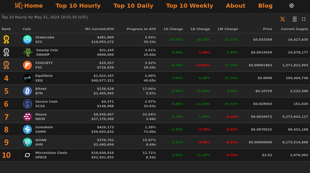Open the Top 10 Hourly page
This screenshot has height=173, width=310.
point(78,6)
